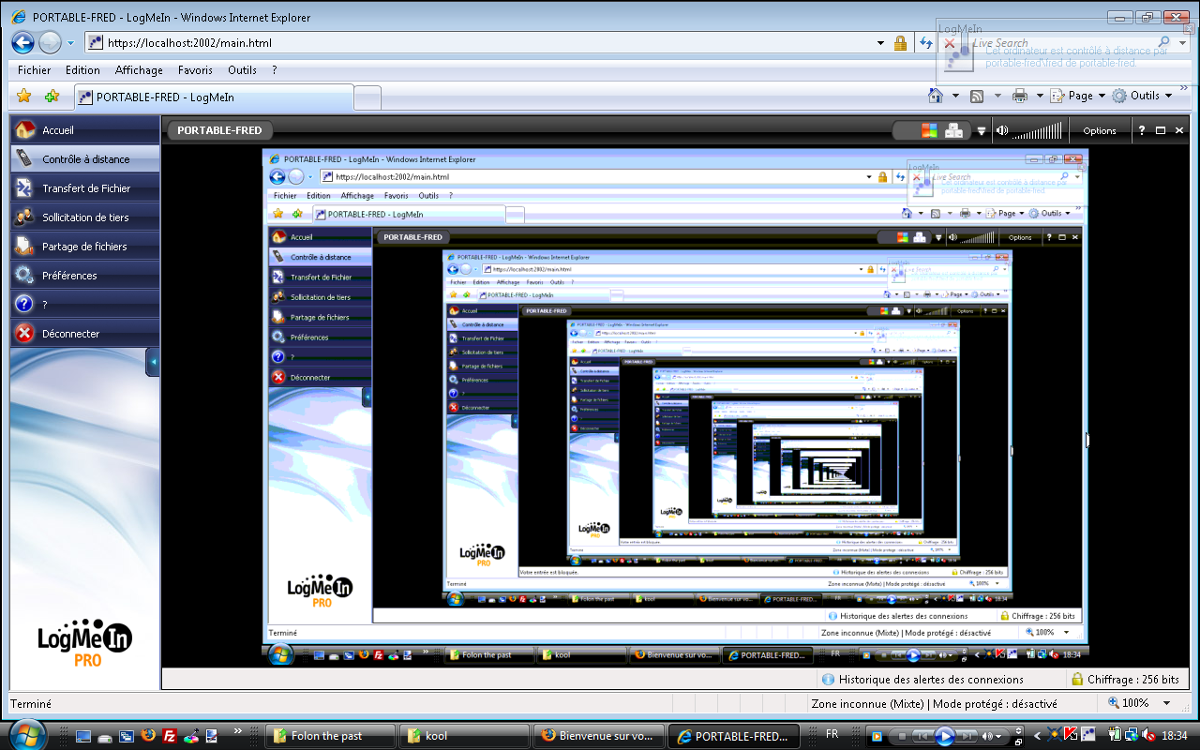Click the Print toolbar icon
The image size is (1200, 750).
click(x=1020, y=96)
